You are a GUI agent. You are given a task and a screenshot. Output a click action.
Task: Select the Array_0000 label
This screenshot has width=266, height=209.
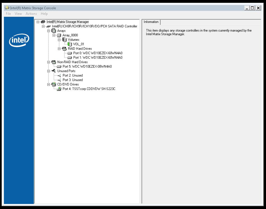click(x=70, y=35)
